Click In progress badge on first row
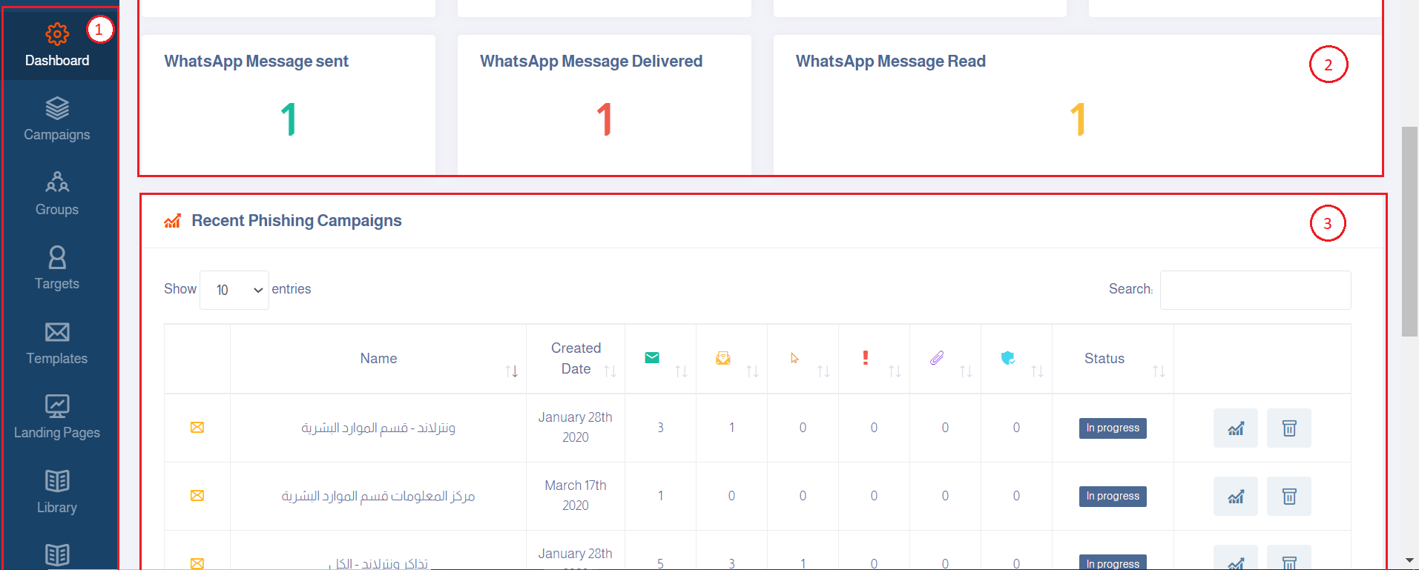Image resolution: width=1419 pixels, height=570 pixels. [1113, 428]
